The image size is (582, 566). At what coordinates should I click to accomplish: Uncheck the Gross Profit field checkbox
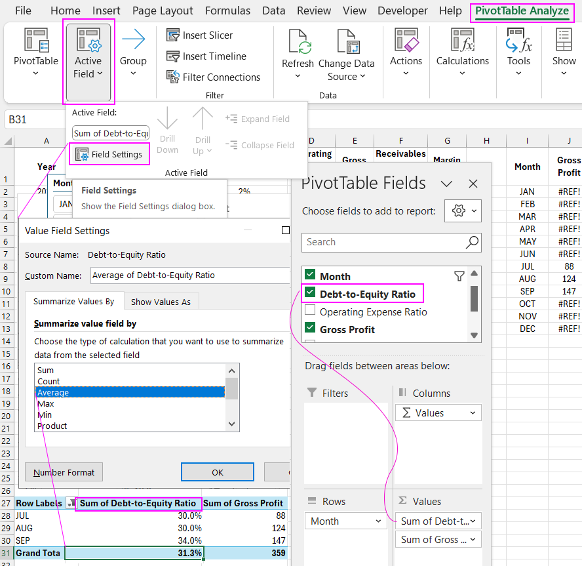(310, 329)
